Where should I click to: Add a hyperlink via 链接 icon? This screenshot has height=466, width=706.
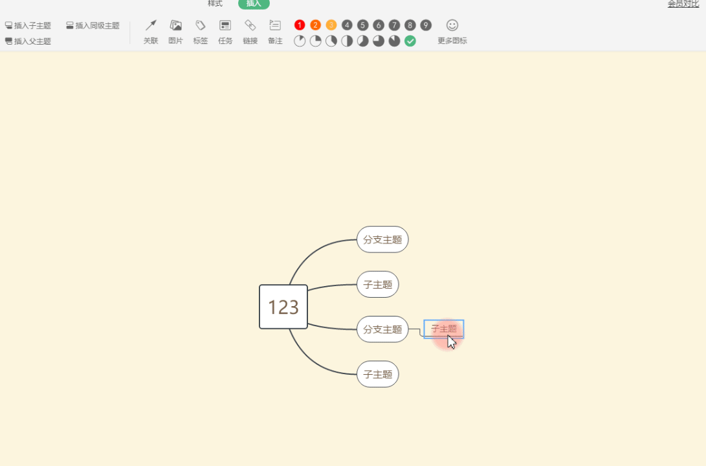pyautogui.click(x=250, y=26)
